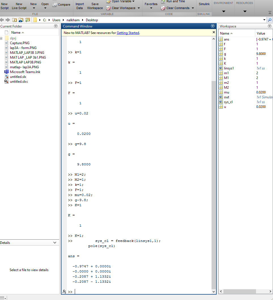Click the up one level folder icon

[14, 20]
